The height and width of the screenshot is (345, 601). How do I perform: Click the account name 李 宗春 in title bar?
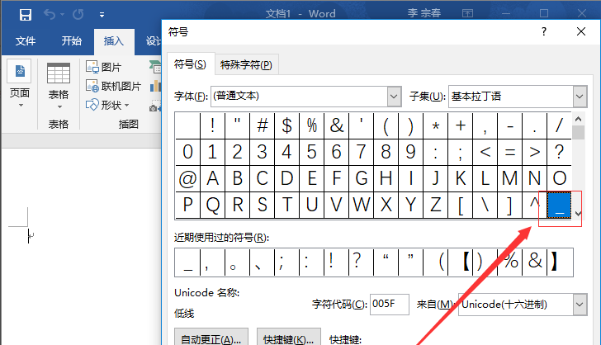424,13
